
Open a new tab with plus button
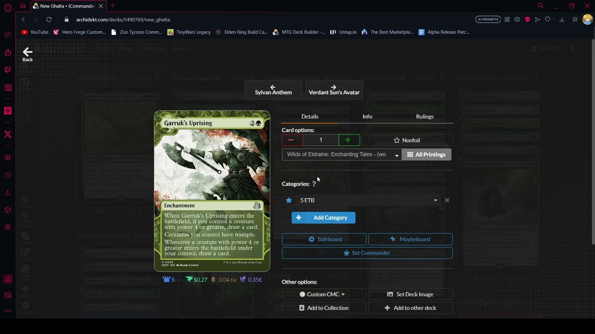[x=112, y=6]
